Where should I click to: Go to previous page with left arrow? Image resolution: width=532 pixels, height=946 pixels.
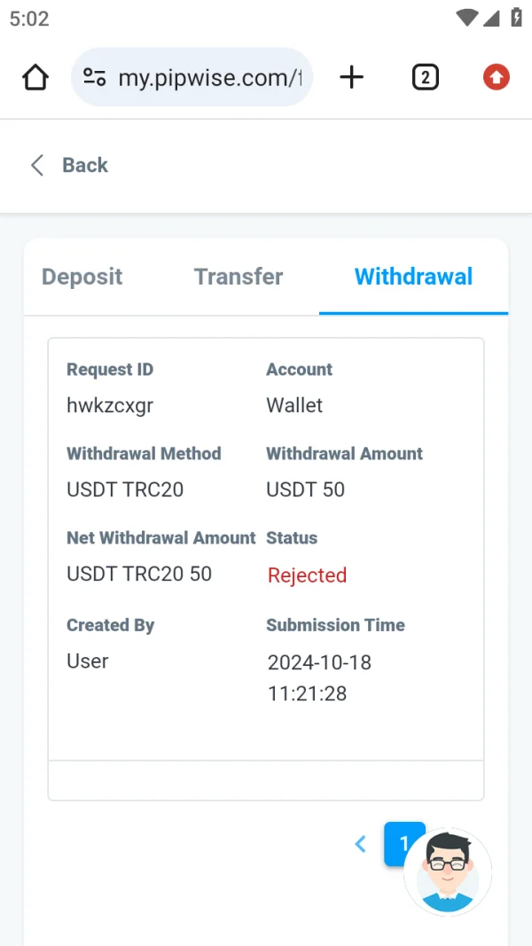click(x=360, y=844)
